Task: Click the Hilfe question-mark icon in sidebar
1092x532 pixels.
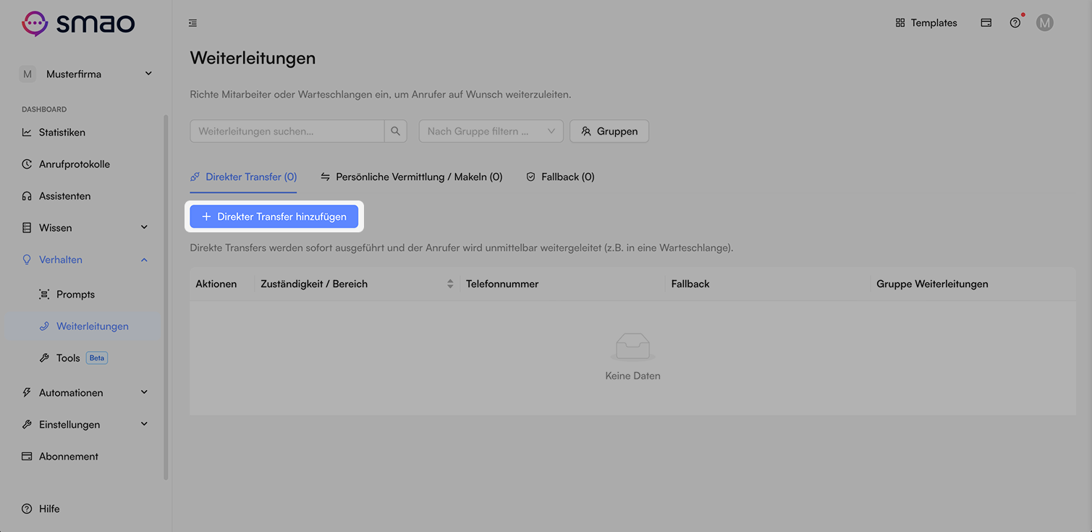Action: (x=27, y=509)
